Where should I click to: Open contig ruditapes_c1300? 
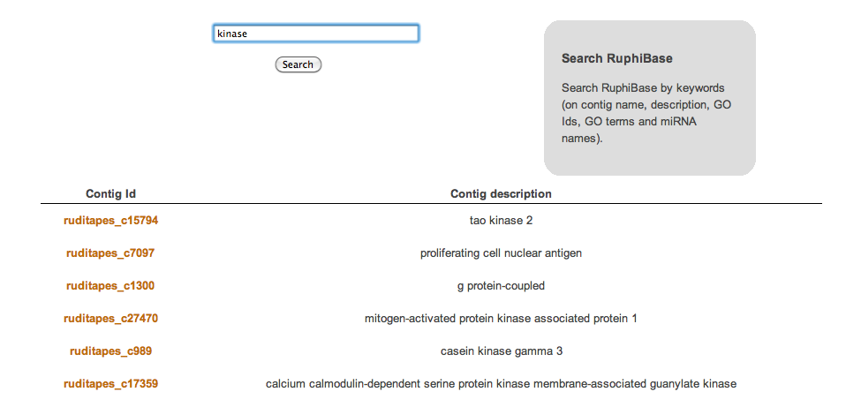click(x=110, y=286)
